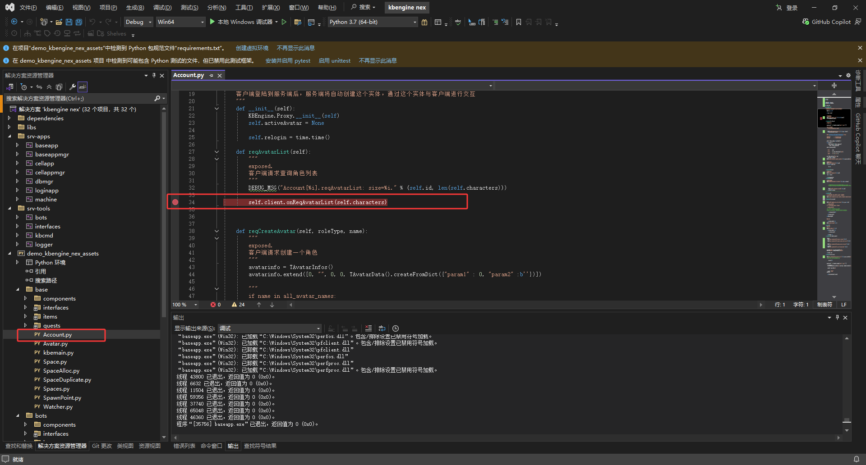Open properties via the wrench icon
This screenshot has width=866, height=465.
[x=72, y=87]
